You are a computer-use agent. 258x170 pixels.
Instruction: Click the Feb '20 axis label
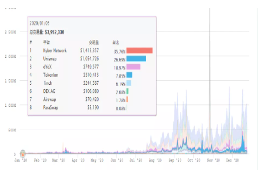pos(41,160)
